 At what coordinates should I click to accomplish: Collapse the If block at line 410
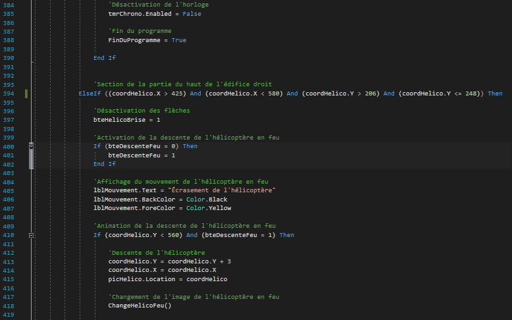(32, 235)
